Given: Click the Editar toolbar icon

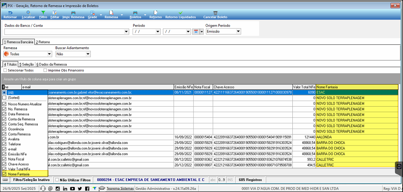Looking at the screenshot, I should 55,13.
